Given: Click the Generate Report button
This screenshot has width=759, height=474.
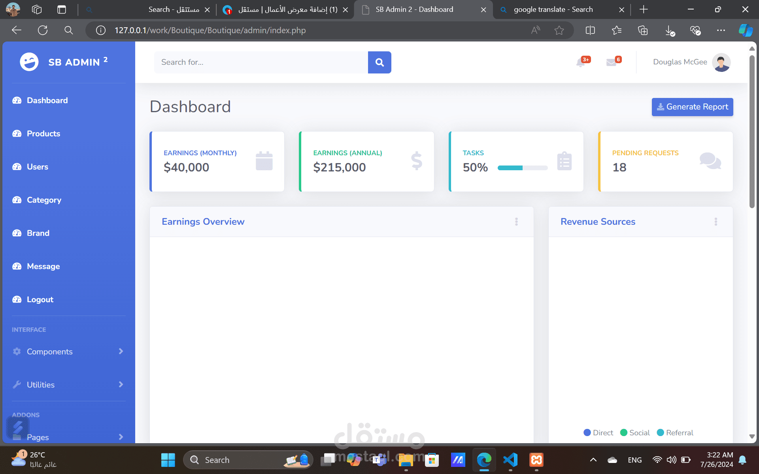Looking at the screenshot, I should (x=692, y=107).
